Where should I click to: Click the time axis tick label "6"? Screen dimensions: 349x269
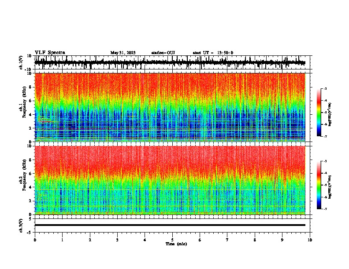(200, 240)
